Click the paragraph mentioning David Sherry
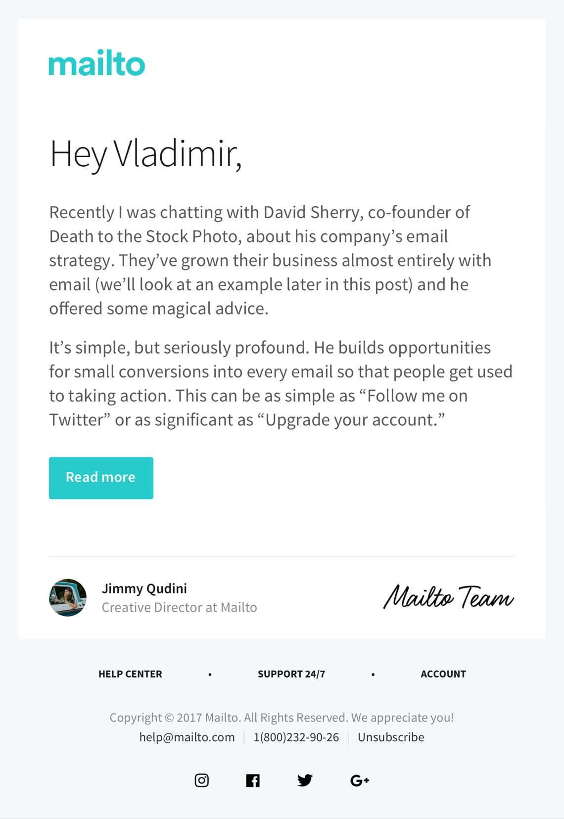Viewport: 564px width, 819px height. pos(270,260)
